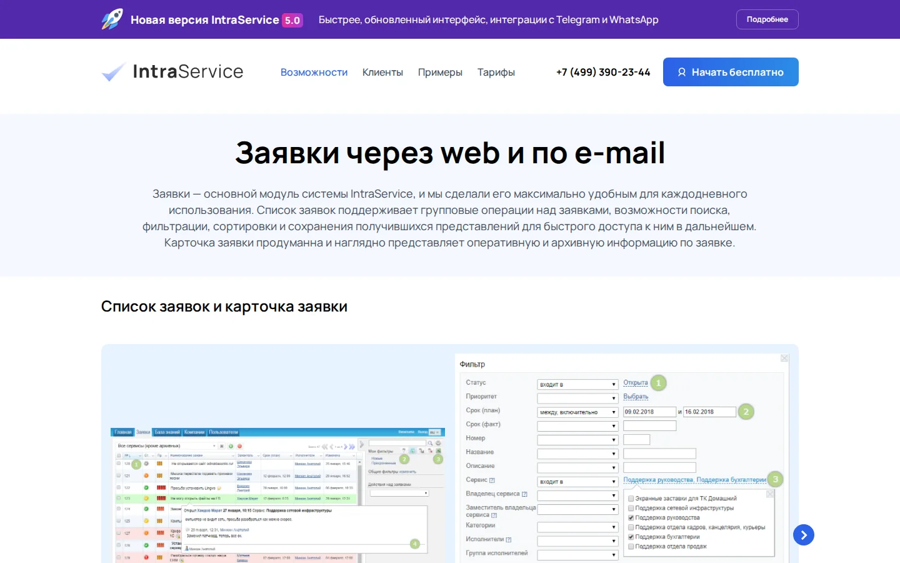Open the Категории condition dropdown

point(578,527)
